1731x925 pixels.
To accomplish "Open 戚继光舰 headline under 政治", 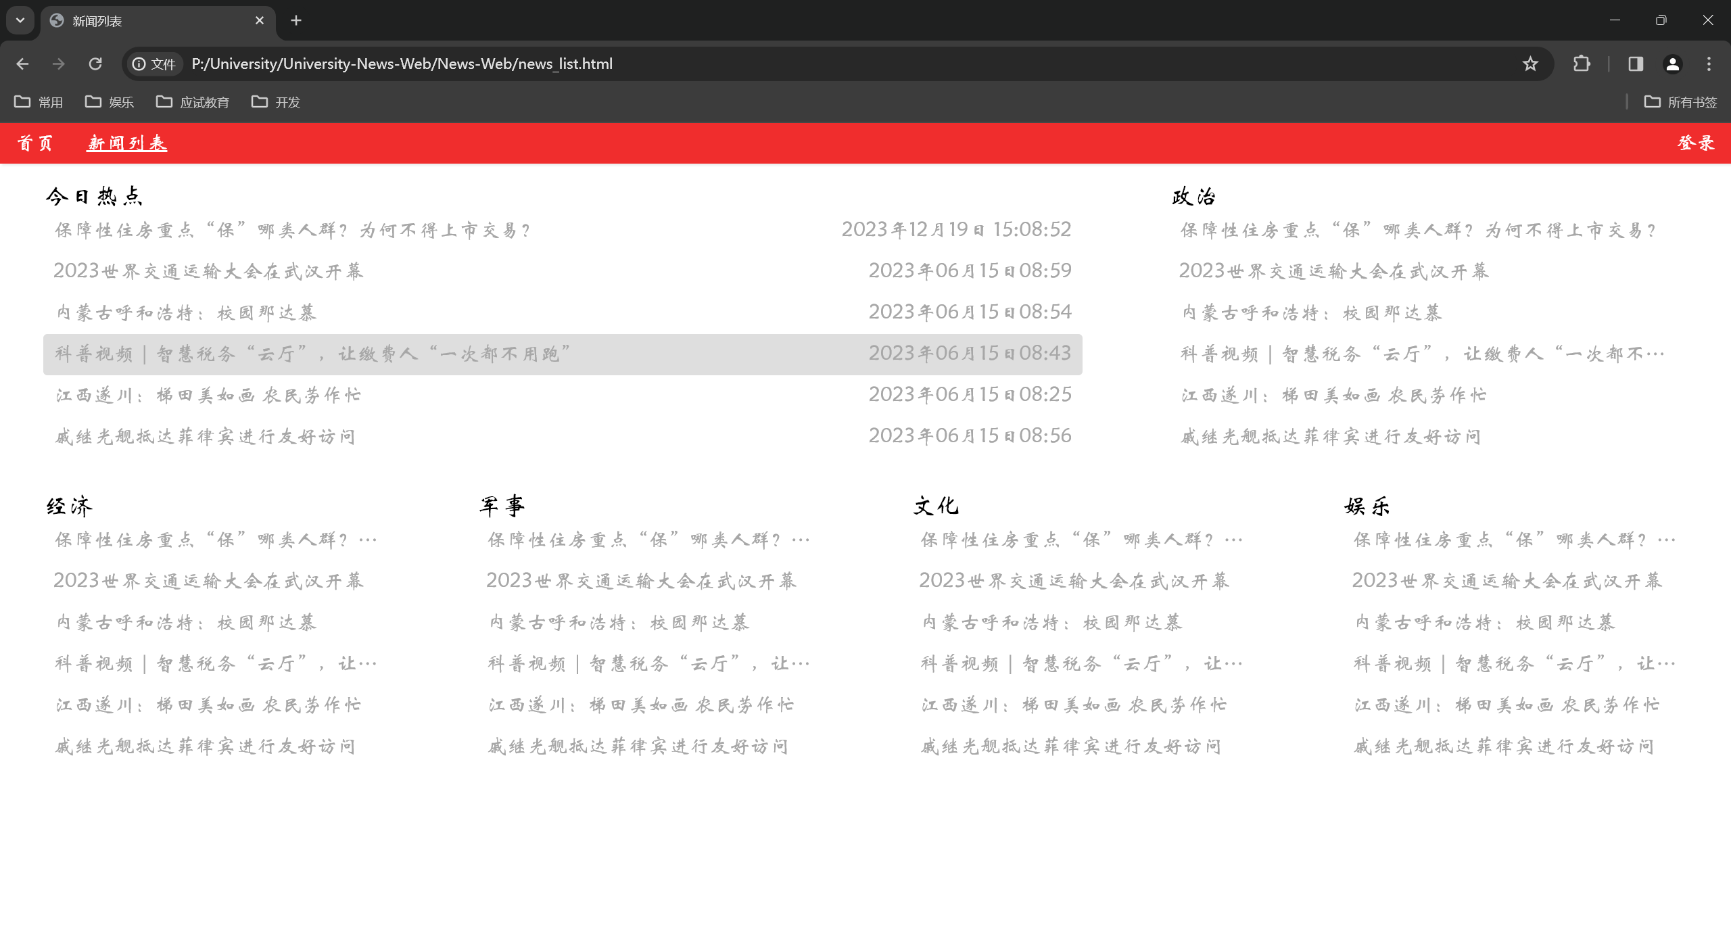I will tap(1331, 436).
